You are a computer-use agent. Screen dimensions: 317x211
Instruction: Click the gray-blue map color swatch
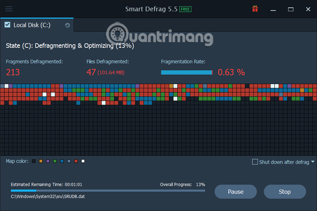tap(69, 161)
